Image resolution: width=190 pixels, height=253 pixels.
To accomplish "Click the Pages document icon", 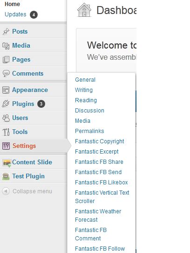I will coord(6,60).
